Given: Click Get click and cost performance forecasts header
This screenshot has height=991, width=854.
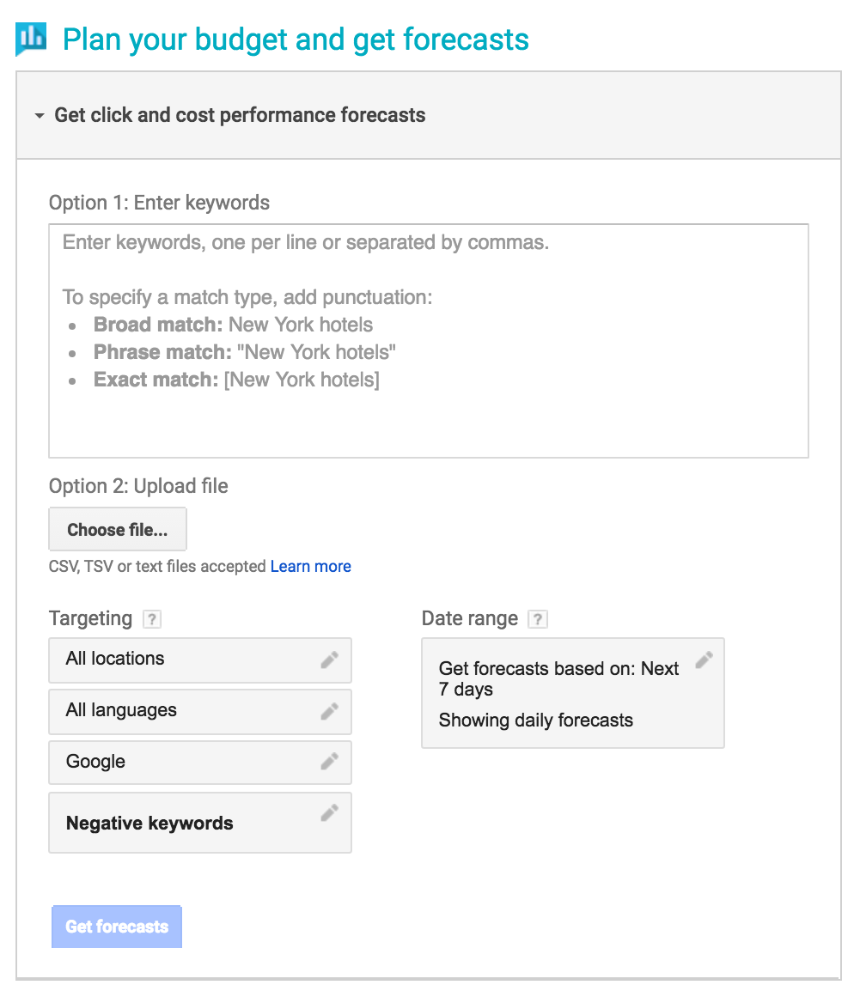Looking at the screenshot, I should [240, 115].
